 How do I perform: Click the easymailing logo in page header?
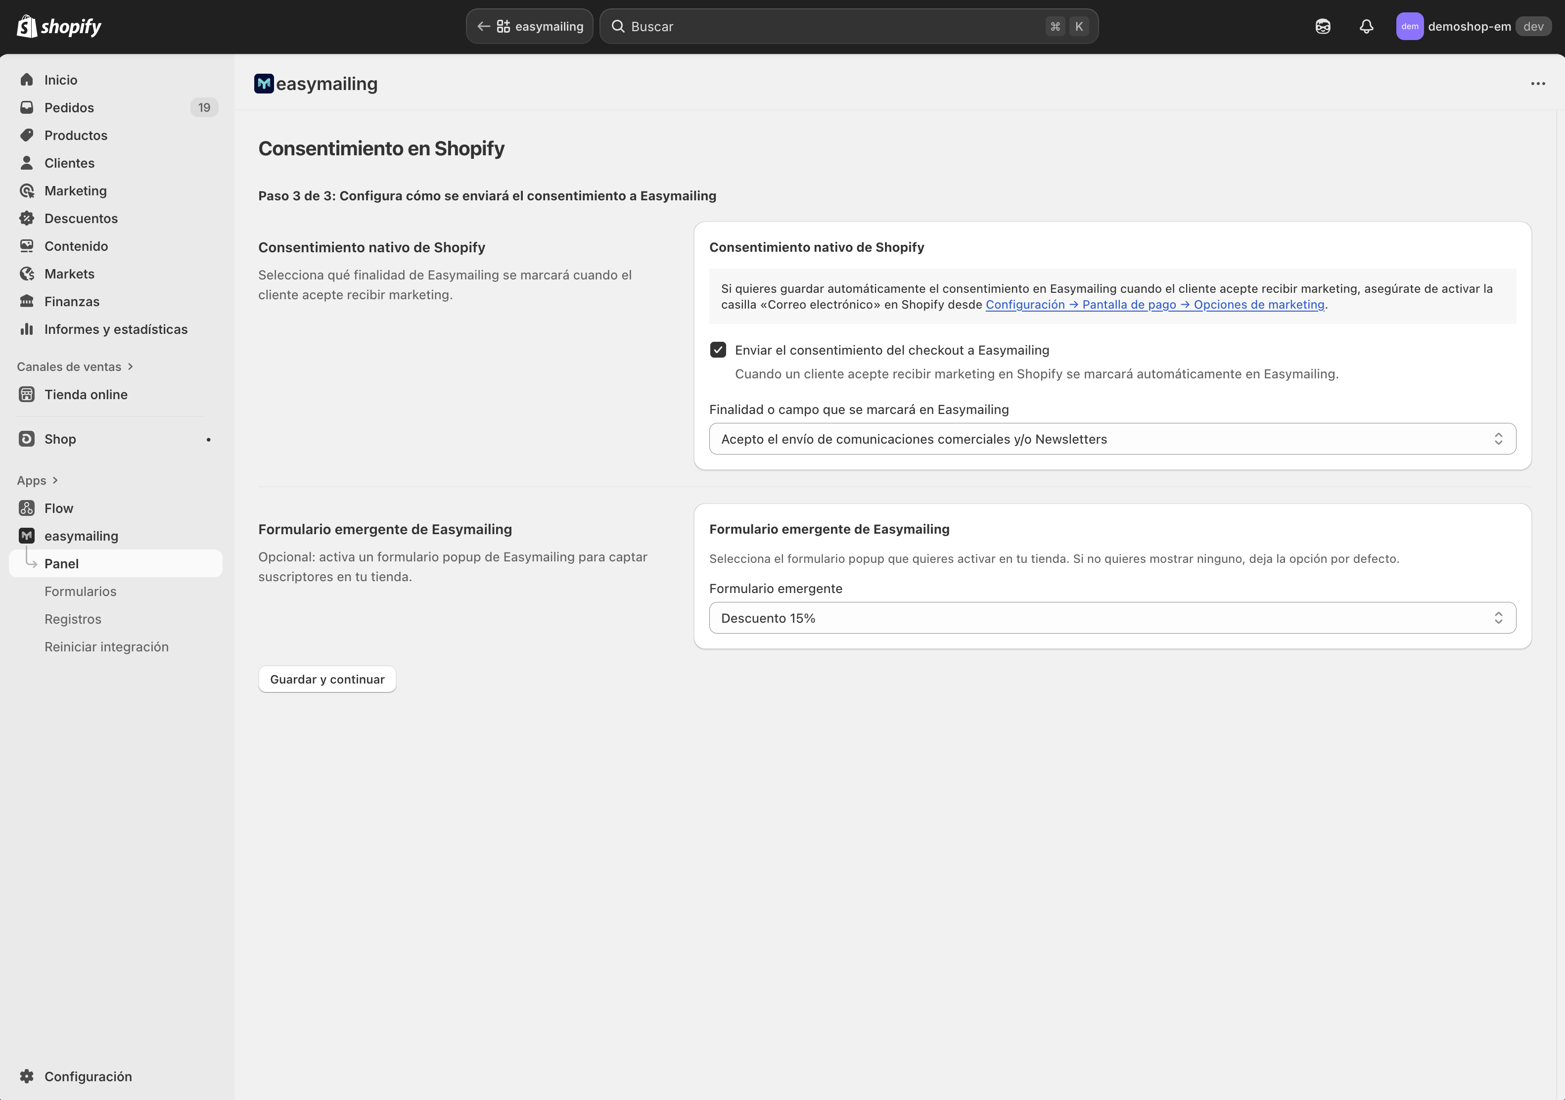[264, 84]
